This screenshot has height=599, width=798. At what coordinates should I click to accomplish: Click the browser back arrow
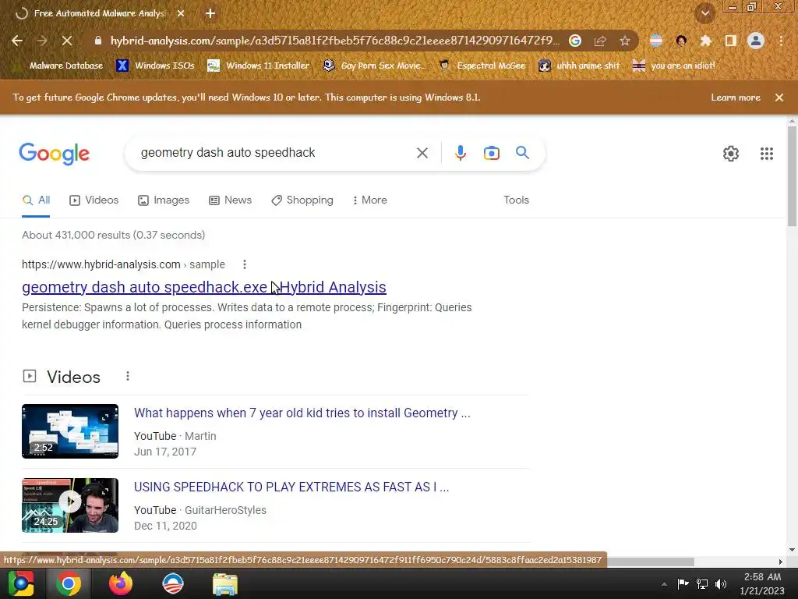(x=17, y=41)
